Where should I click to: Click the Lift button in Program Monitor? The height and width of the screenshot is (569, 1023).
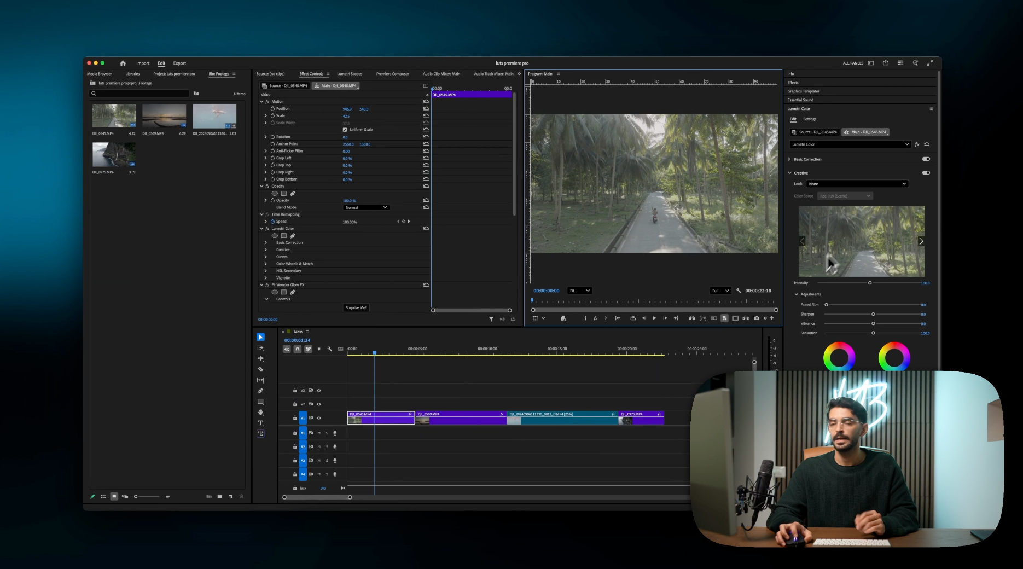pos(692,318)
